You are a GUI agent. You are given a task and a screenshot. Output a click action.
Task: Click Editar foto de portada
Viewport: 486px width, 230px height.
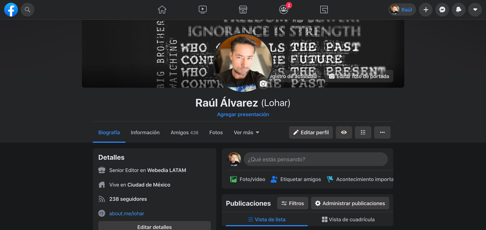click(359, 76)
